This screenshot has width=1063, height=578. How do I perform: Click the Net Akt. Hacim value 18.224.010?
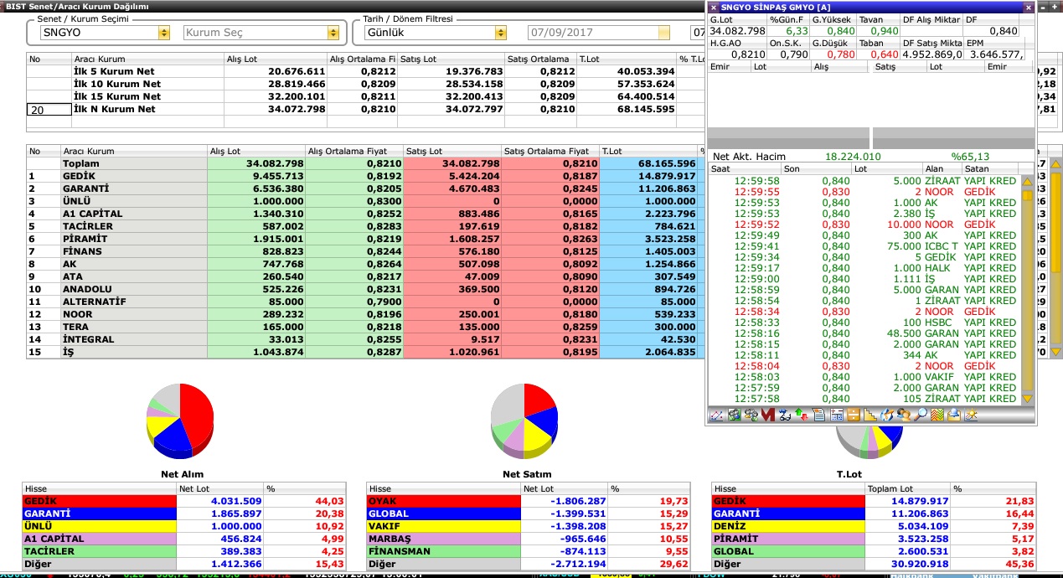[x=852, y=157]
